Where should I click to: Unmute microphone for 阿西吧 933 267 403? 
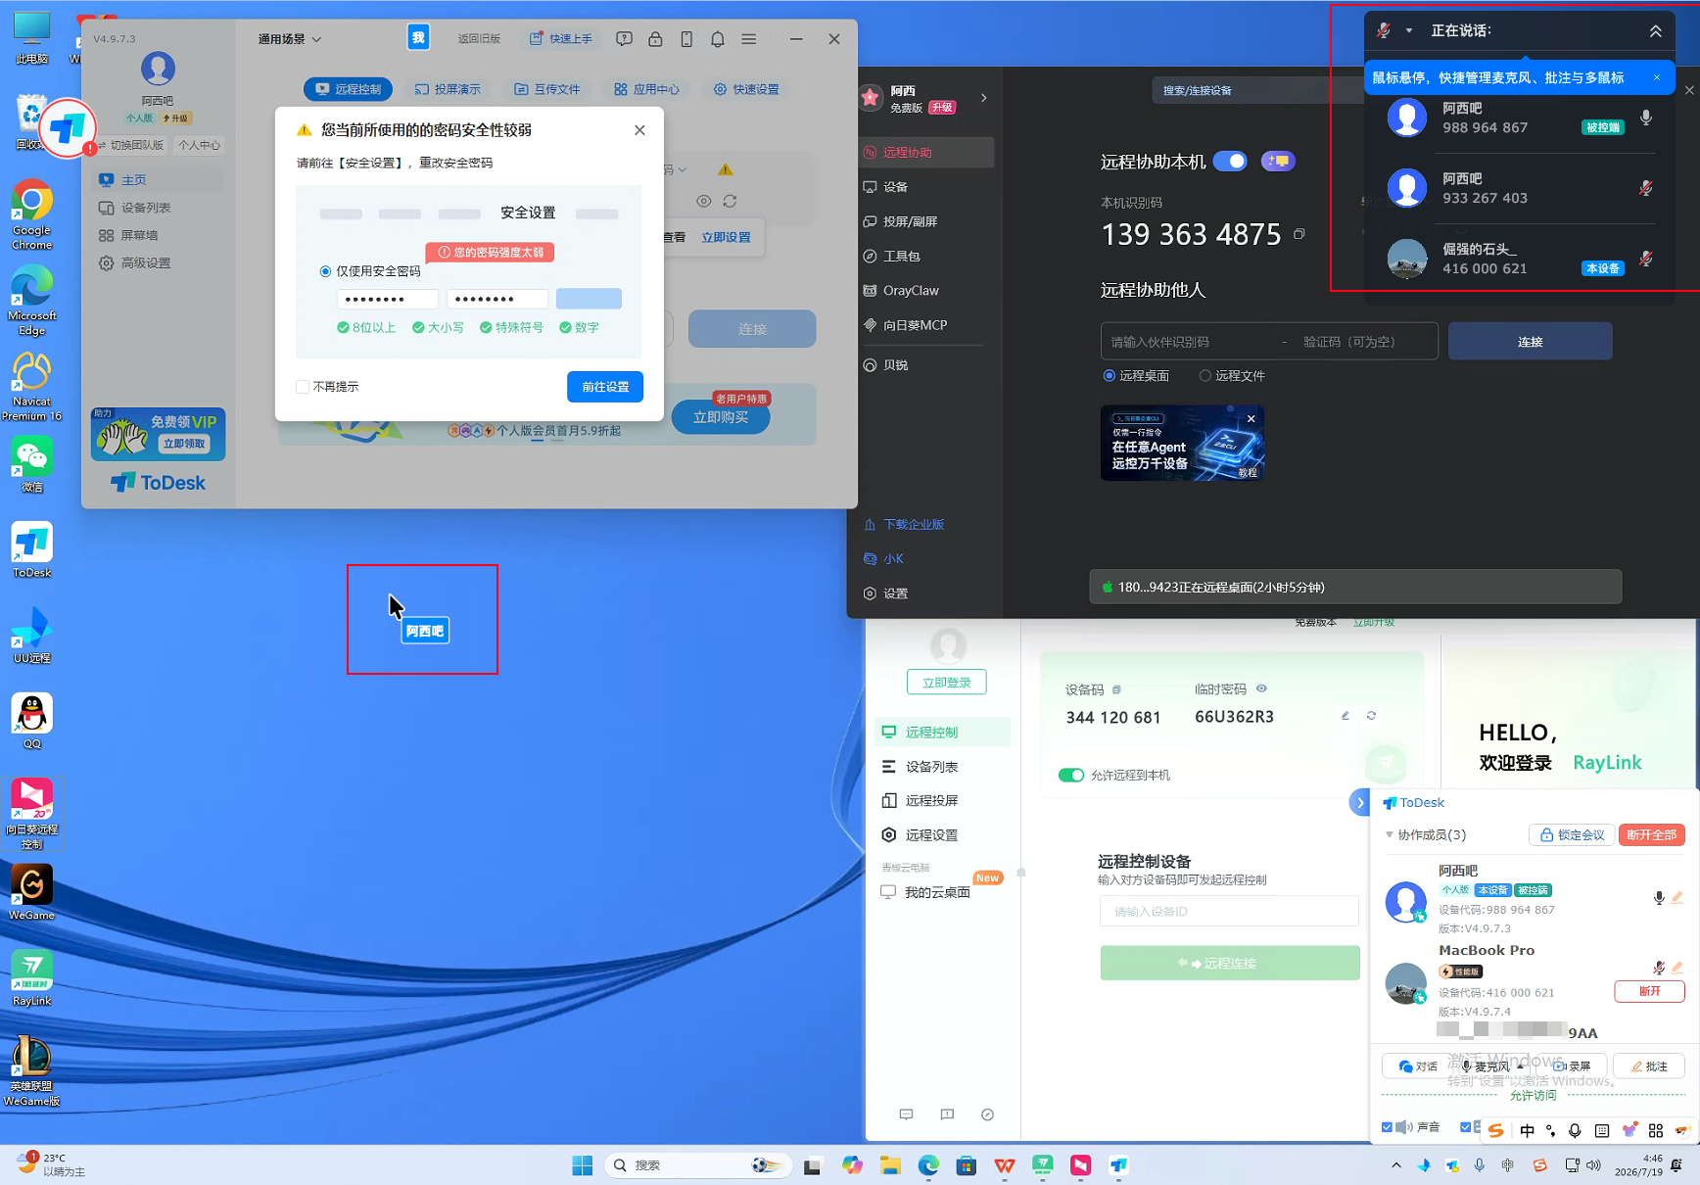1646,188
